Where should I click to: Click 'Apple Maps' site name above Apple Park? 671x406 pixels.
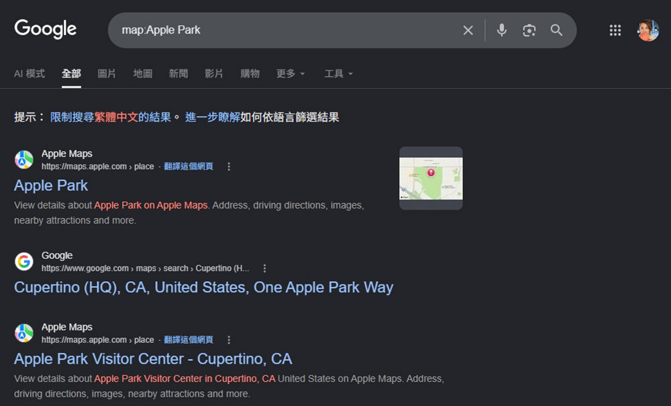(66, 154)
